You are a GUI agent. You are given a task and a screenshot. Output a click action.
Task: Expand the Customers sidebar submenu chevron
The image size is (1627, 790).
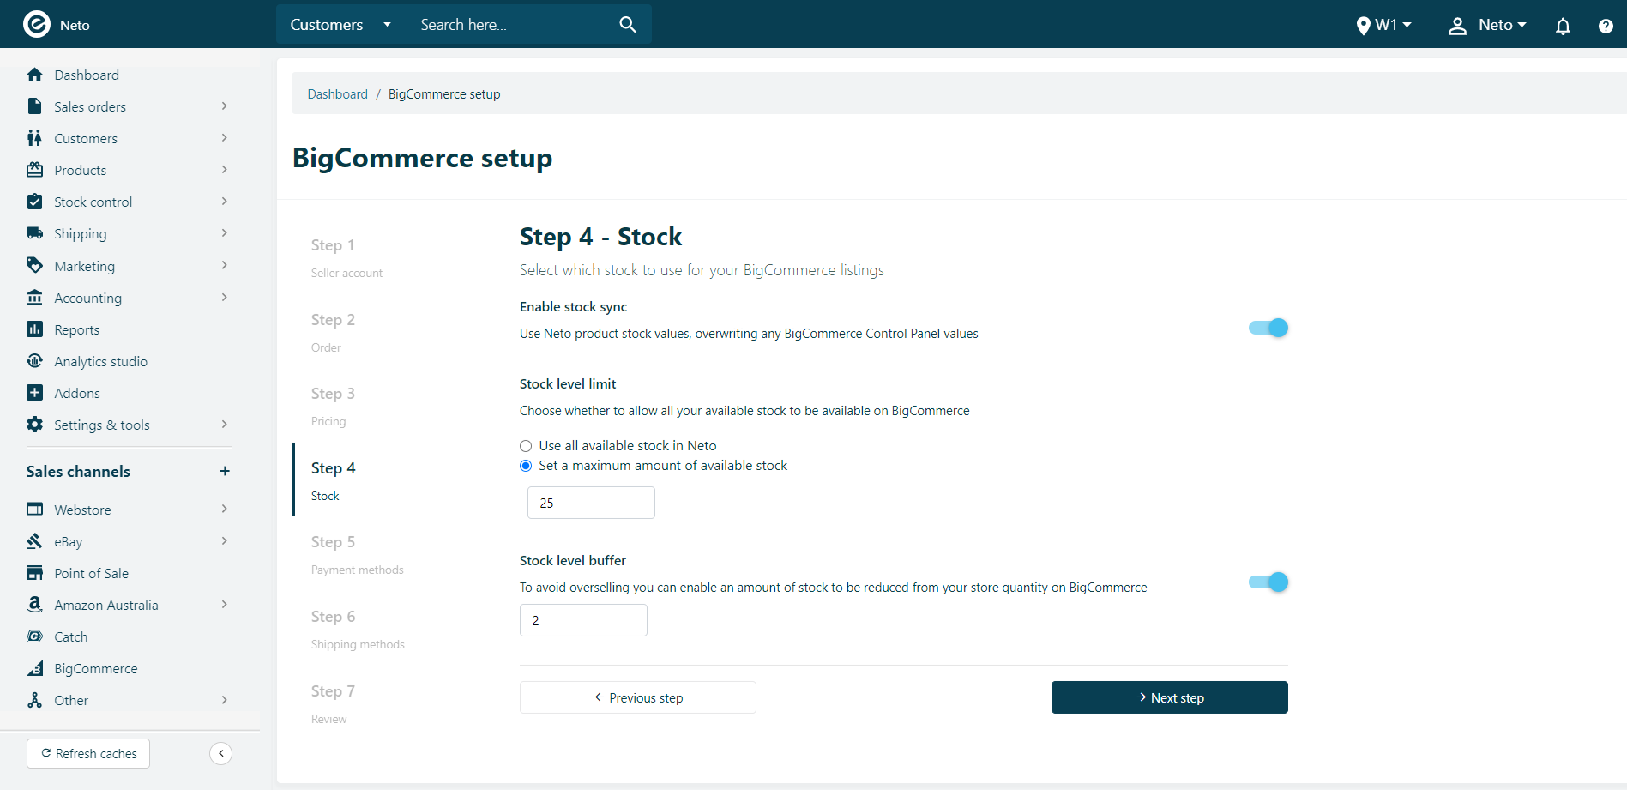(x=225, y=138)
